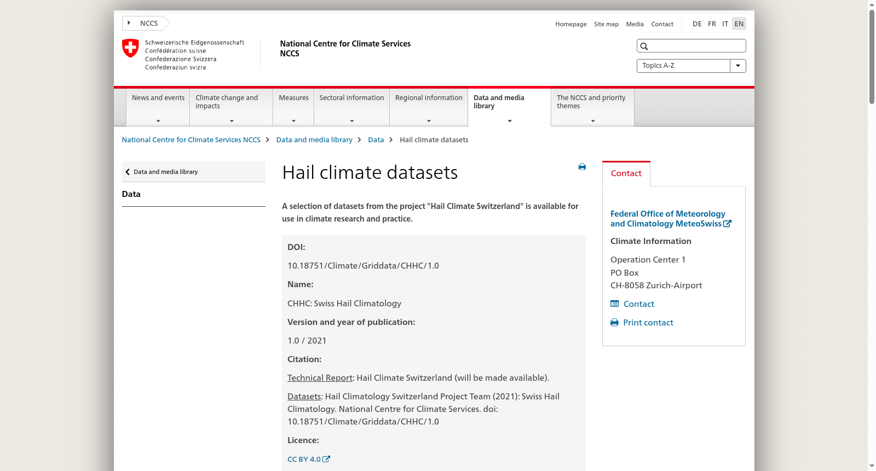Go to National Centre for Climate Services NCCS breadcrumb
Image resolution: width=876 pixels, height=471 pixels.
click(191, 140)
